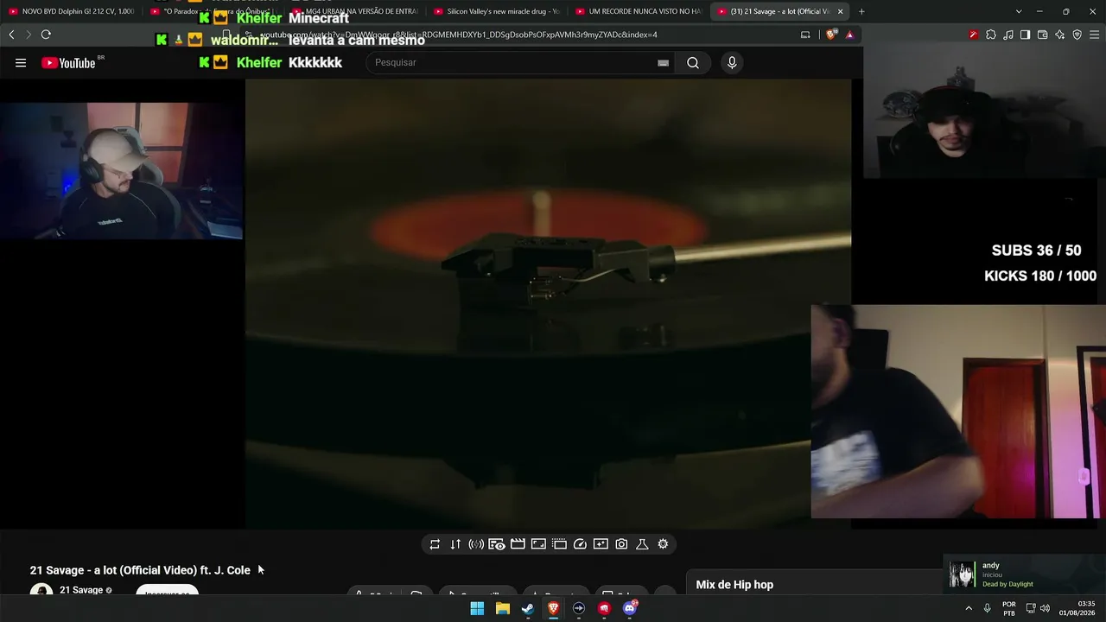Click the andy Dead by Daylight notification
This screenshot has height=622, width=1106.
(x=1026, y=574)
